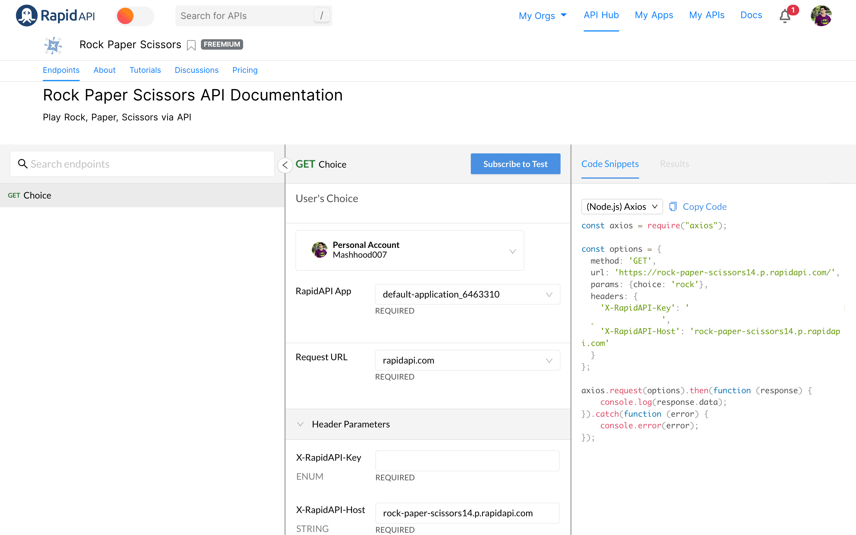Click the Mashhood007 account avatar

(x=320, y=250)
